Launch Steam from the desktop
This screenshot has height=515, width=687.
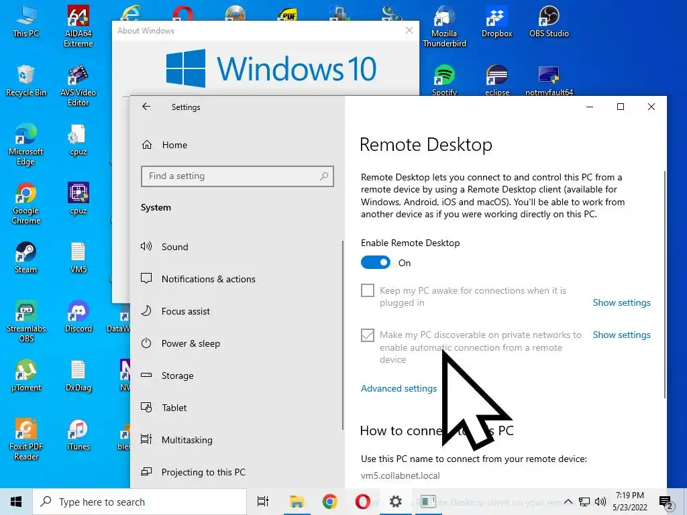click(26, 258)
